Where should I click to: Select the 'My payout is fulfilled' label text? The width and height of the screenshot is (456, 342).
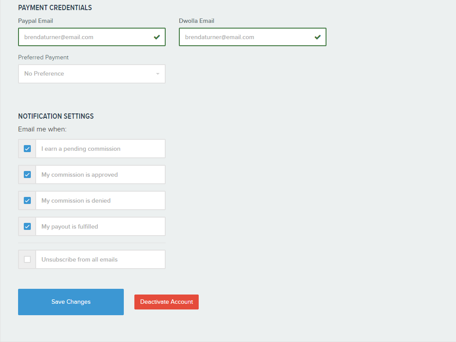[70, 226]
